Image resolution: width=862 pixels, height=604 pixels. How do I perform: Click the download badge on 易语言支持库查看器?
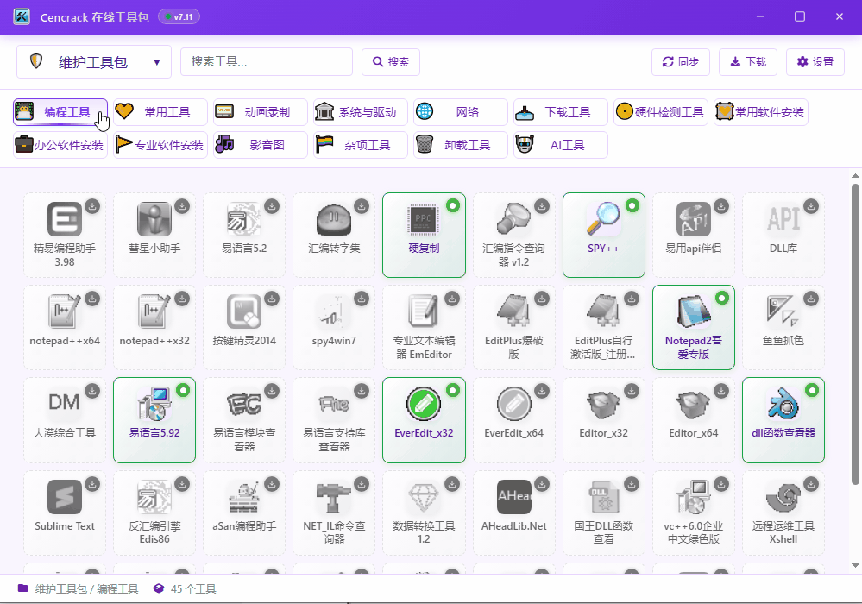click(x=362, y=391)
